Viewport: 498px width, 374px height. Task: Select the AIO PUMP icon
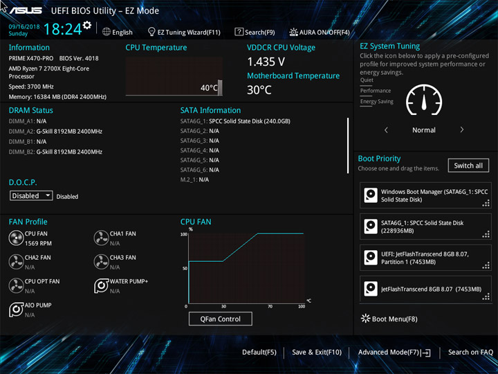pos(16,310)
